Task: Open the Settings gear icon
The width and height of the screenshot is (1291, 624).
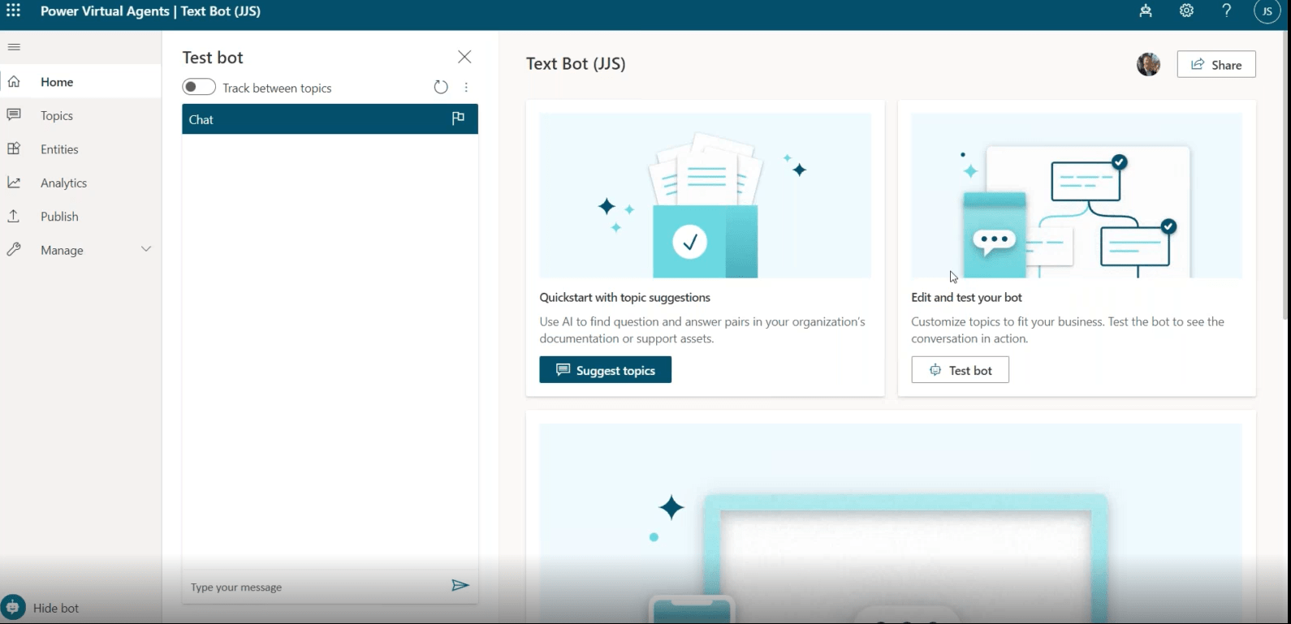Action: [x=1187, y=11]
